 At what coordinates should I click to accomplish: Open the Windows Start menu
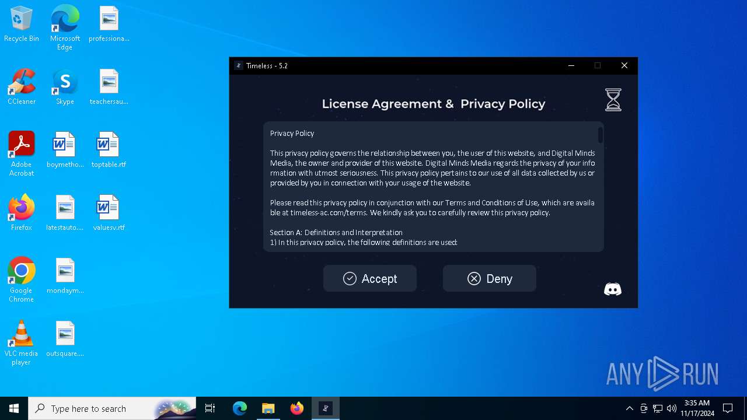pyautogui.click(x=14, y=408)
